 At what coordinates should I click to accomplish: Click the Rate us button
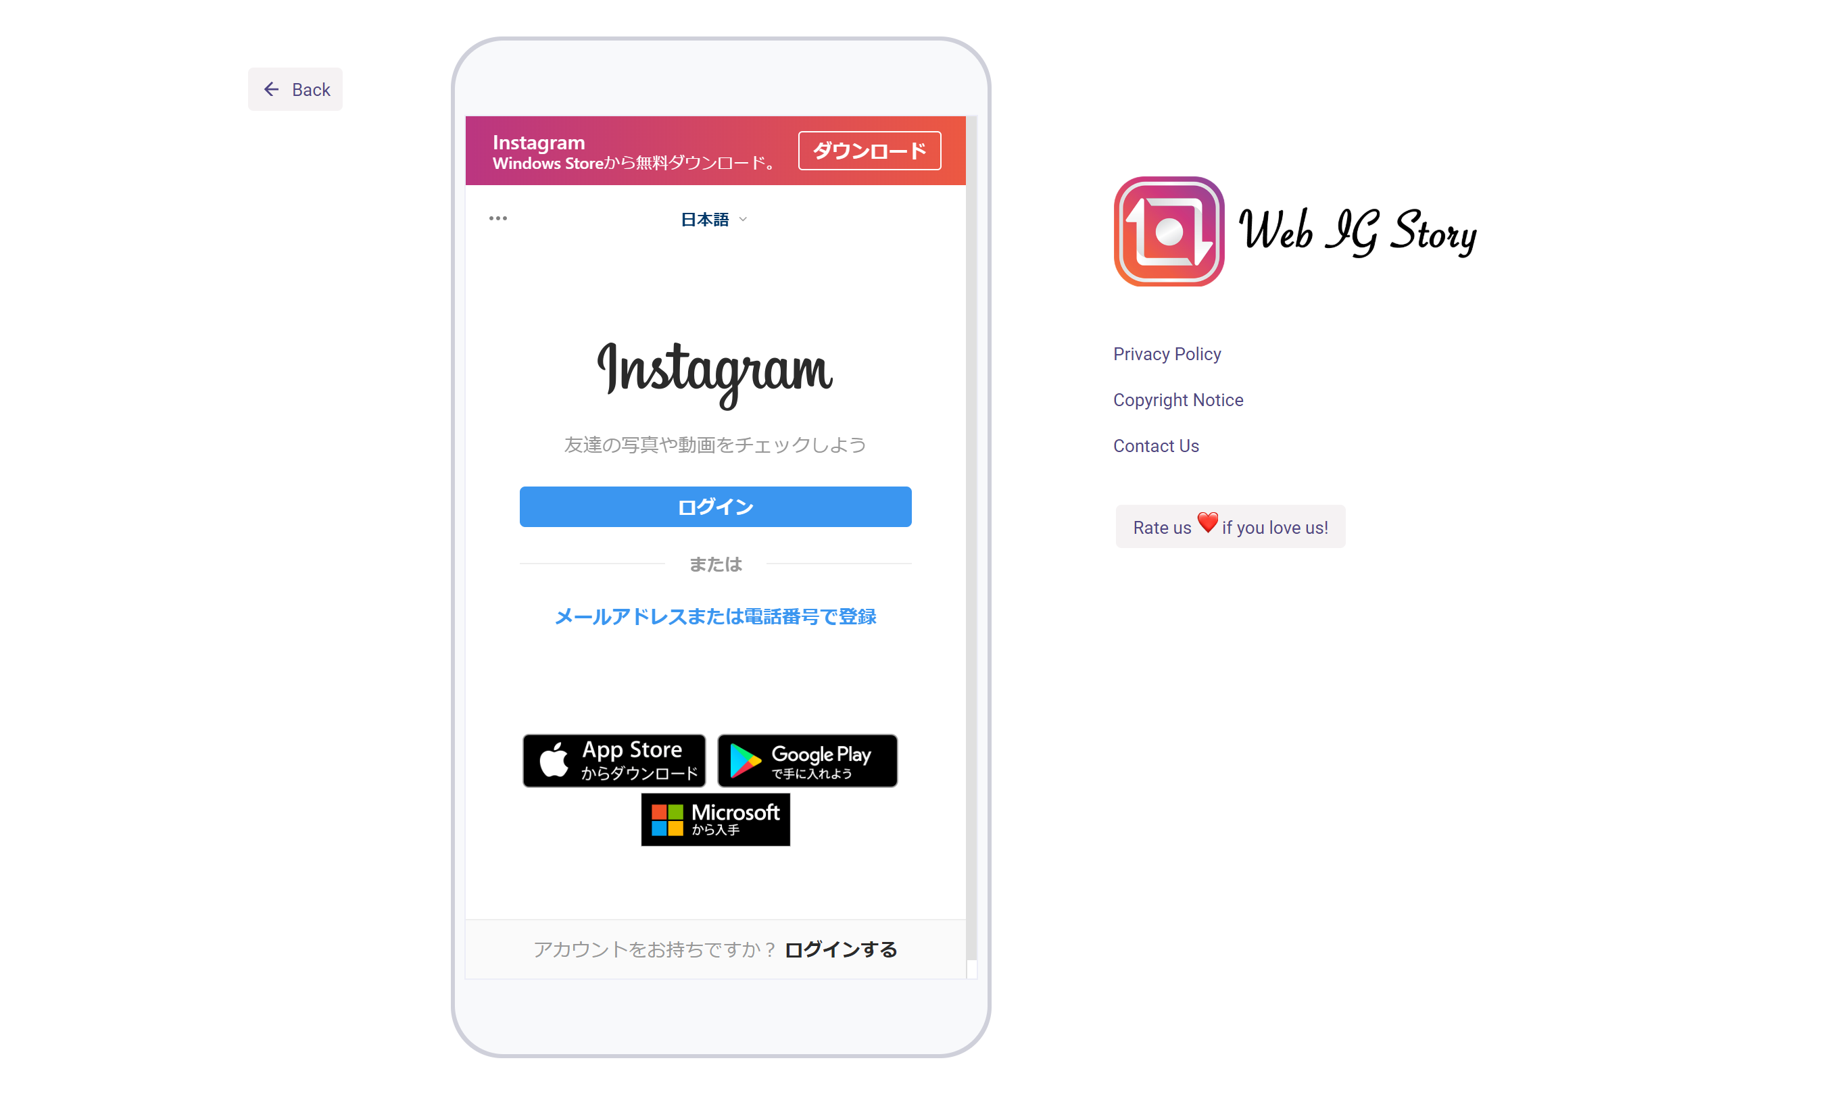coord(1230,526)
